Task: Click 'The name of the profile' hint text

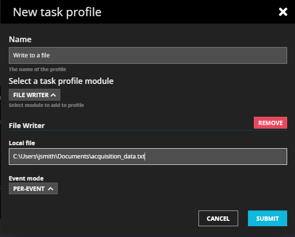Action: click(37, 69)
